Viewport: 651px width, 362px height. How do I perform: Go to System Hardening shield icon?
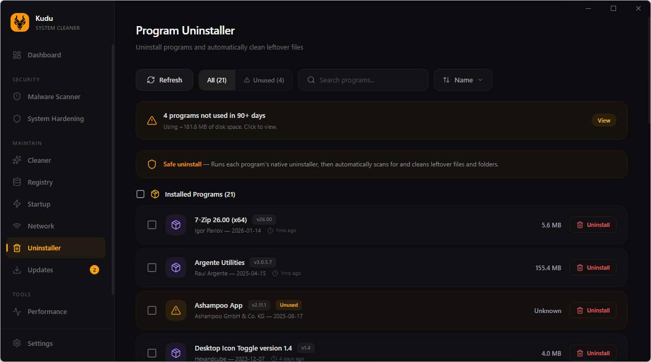[17, 118]
